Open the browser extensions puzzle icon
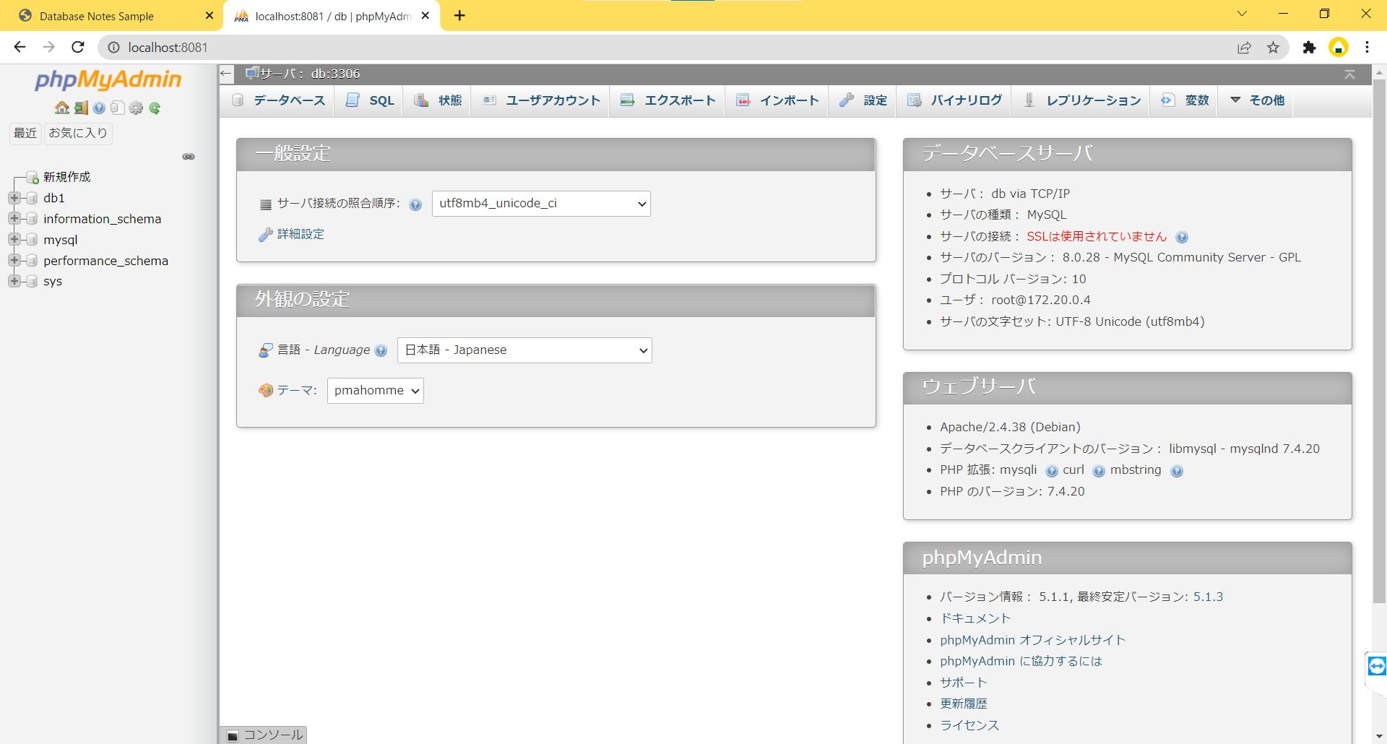This screenshot has height=744, width=1387. pos(1309,48)
